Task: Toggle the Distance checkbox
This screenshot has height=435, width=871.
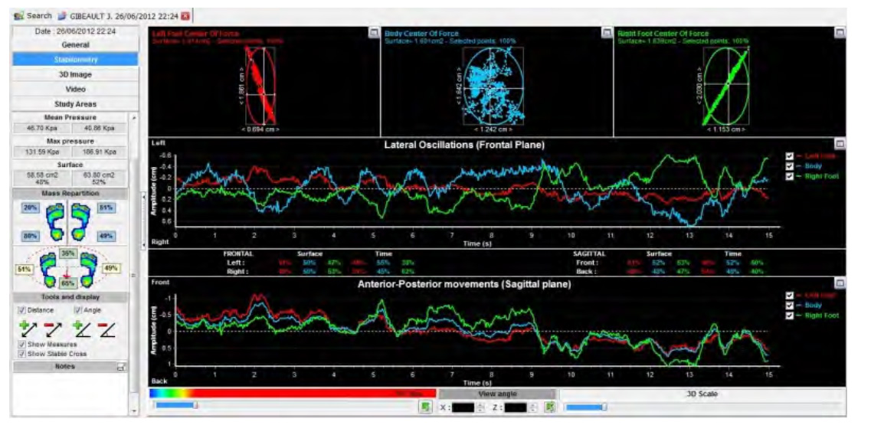Action: point(22,310)
